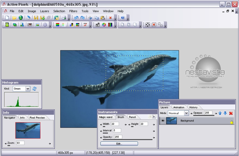Open the Filters menu
The image size is (239, 156).
point(73,11)
